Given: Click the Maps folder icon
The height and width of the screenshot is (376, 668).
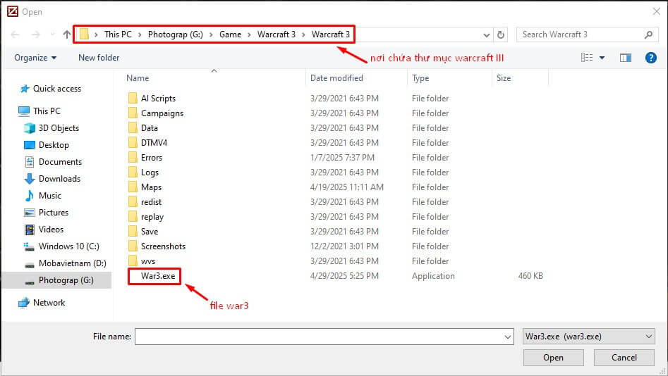Looking at the screenshot, I should [x=133, y=187].
